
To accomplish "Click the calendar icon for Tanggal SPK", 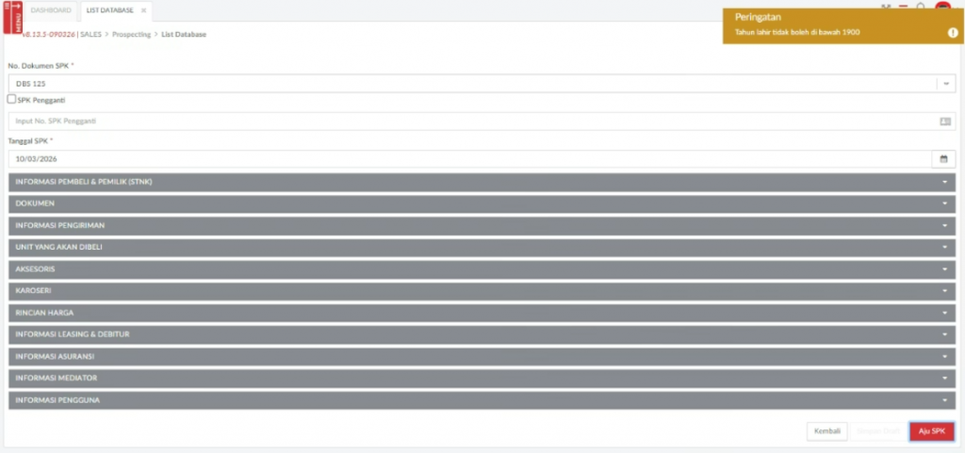I will (943, 159).
